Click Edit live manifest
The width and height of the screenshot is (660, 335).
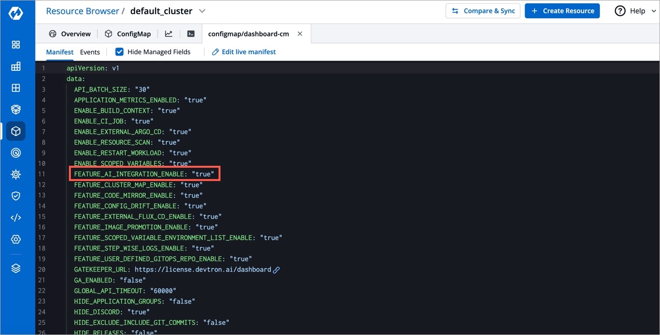point(244,52)
